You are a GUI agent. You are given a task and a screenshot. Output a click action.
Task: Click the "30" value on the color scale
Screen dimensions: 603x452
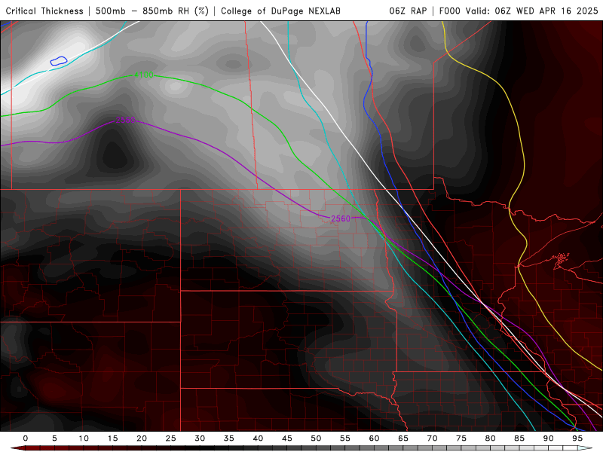click(200, 438)
